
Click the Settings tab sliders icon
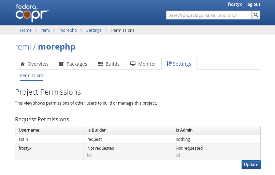click(169, 64)
